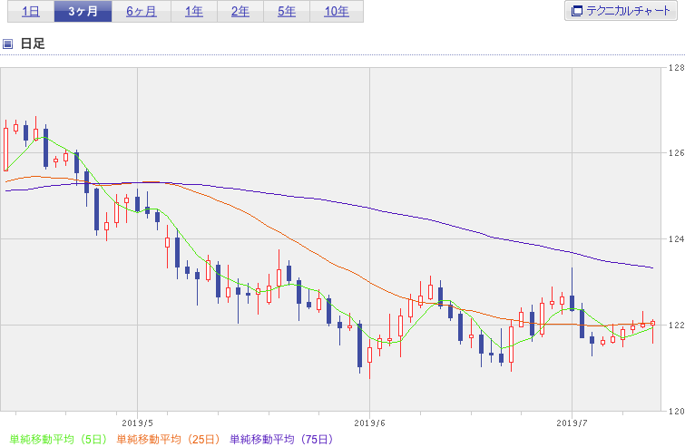Click the 126 price axis label
This screenshot has height=447, width=685.
click(677, 153)
